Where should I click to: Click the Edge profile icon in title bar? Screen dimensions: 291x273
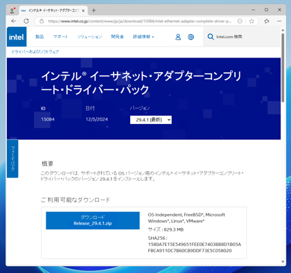[12, 10]
